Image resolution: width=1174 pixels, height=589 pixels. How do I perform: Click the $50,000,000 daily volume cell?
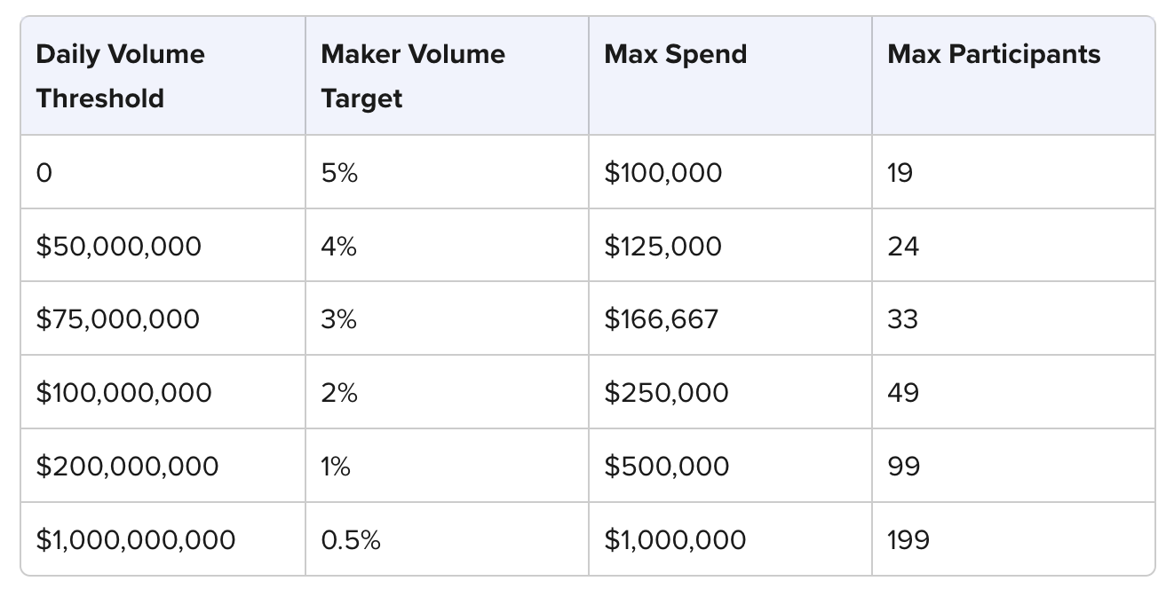119,246
